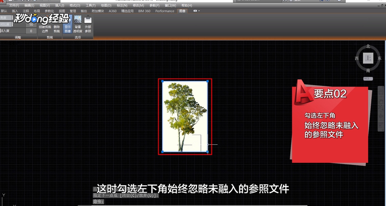Open the 参数(P) menu
Screen dimensions: 386x206
[154, 5]
